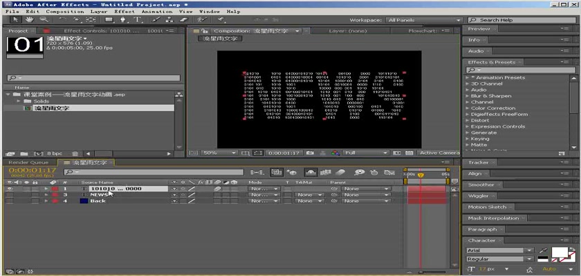The height and width of the screenshot is (276, 581).
Task: Expand the Solids folder in Project
Action: pos(17,101)
